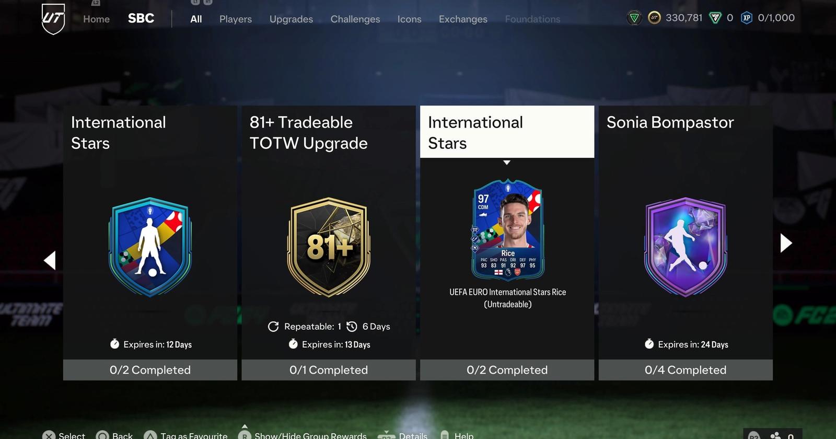This screenshot has height=439, width=836.
Task: Go to the Home menu
Action: 96,19
